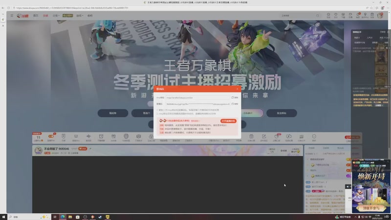Show hidden system tray icons chevron
391x220 pixels.
[x=355, y=217]
